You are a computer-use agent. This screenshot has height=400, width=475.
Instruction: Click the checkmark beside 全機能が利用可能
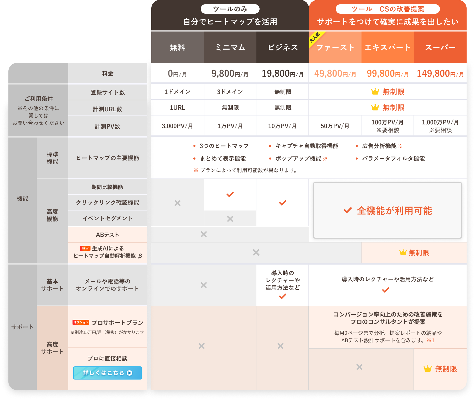click(x=348, y=210)
